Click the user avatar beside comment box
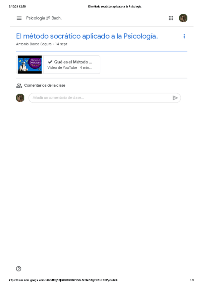 coord(20,98)
